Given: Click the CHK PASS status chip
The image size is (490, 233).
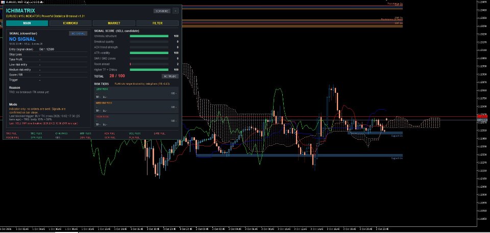Looking at the screenshot, I should click(61, 134).
